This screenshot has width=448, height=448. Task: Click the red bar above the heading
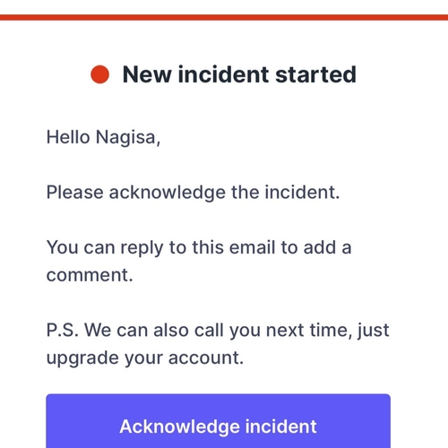[x=224, y=17]
